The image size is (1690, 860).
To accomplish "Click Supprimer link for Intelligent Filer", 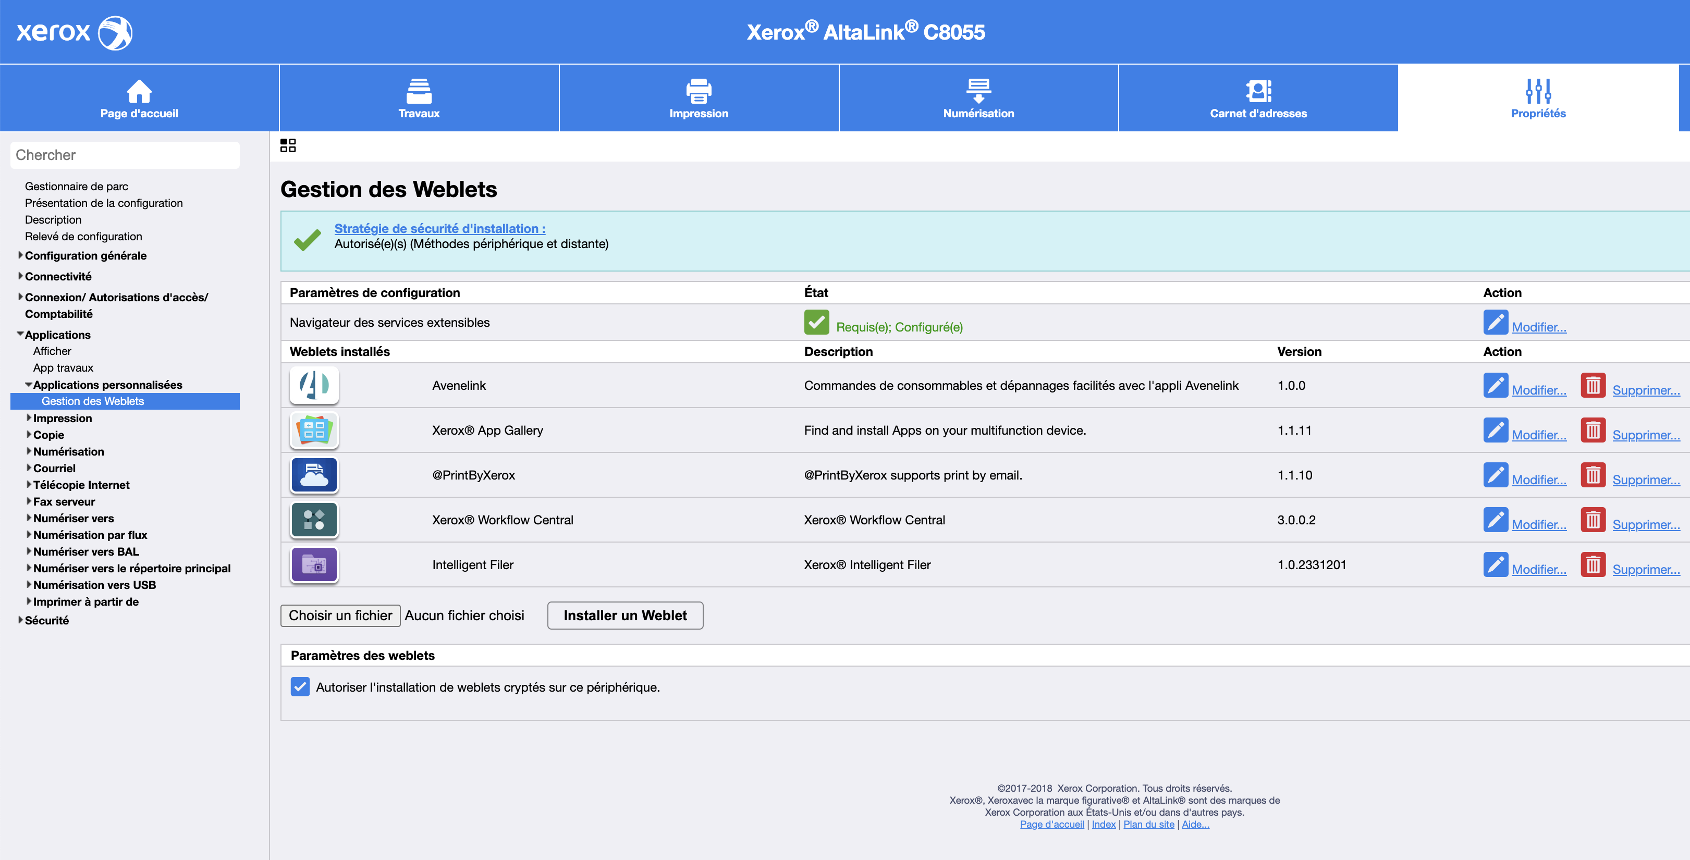I will pyautogui.click(x=1646, y=569).
